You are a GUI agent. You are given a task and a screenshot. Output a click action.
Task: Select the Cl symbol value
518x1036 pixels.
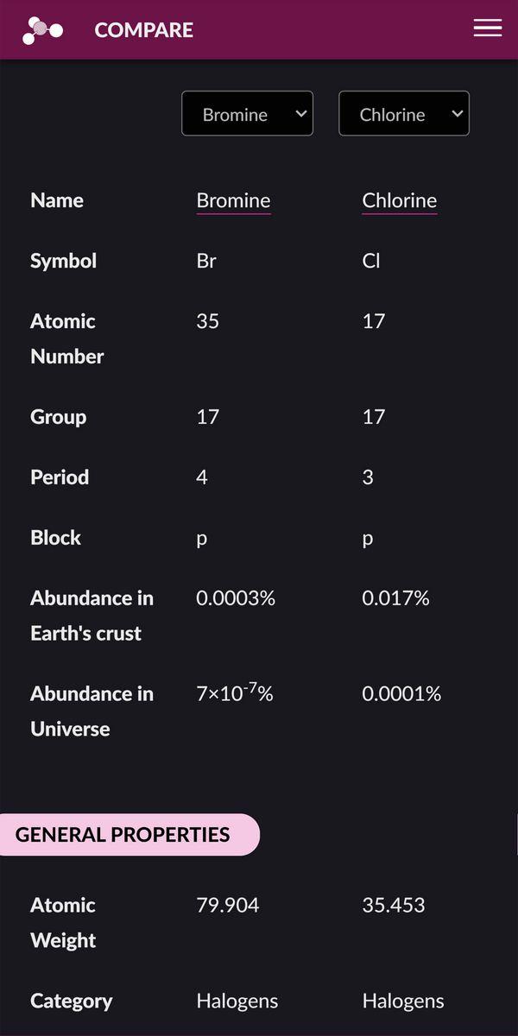[371, 261]
